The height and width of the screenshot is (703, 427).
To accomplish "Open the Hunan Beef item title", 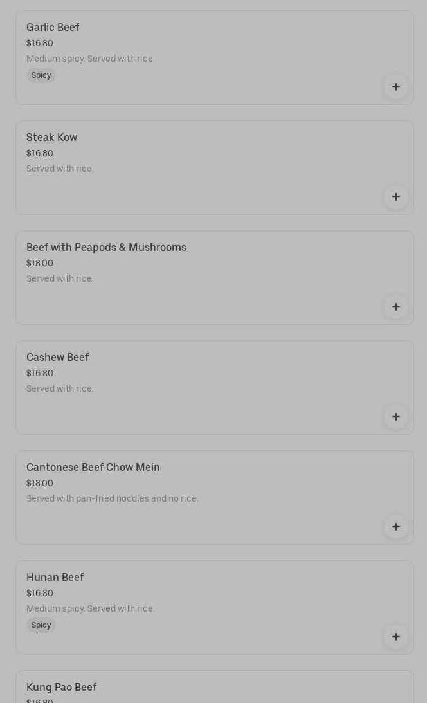I will (55, 578).
